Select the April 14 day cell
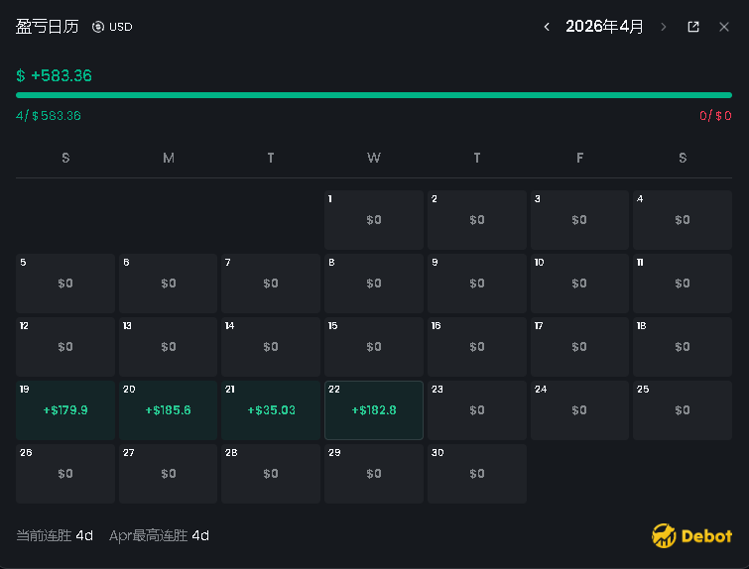 pos(271,347)
